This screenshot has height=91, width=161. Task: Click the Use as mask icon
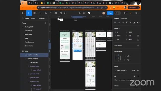(x=85, y=13)
